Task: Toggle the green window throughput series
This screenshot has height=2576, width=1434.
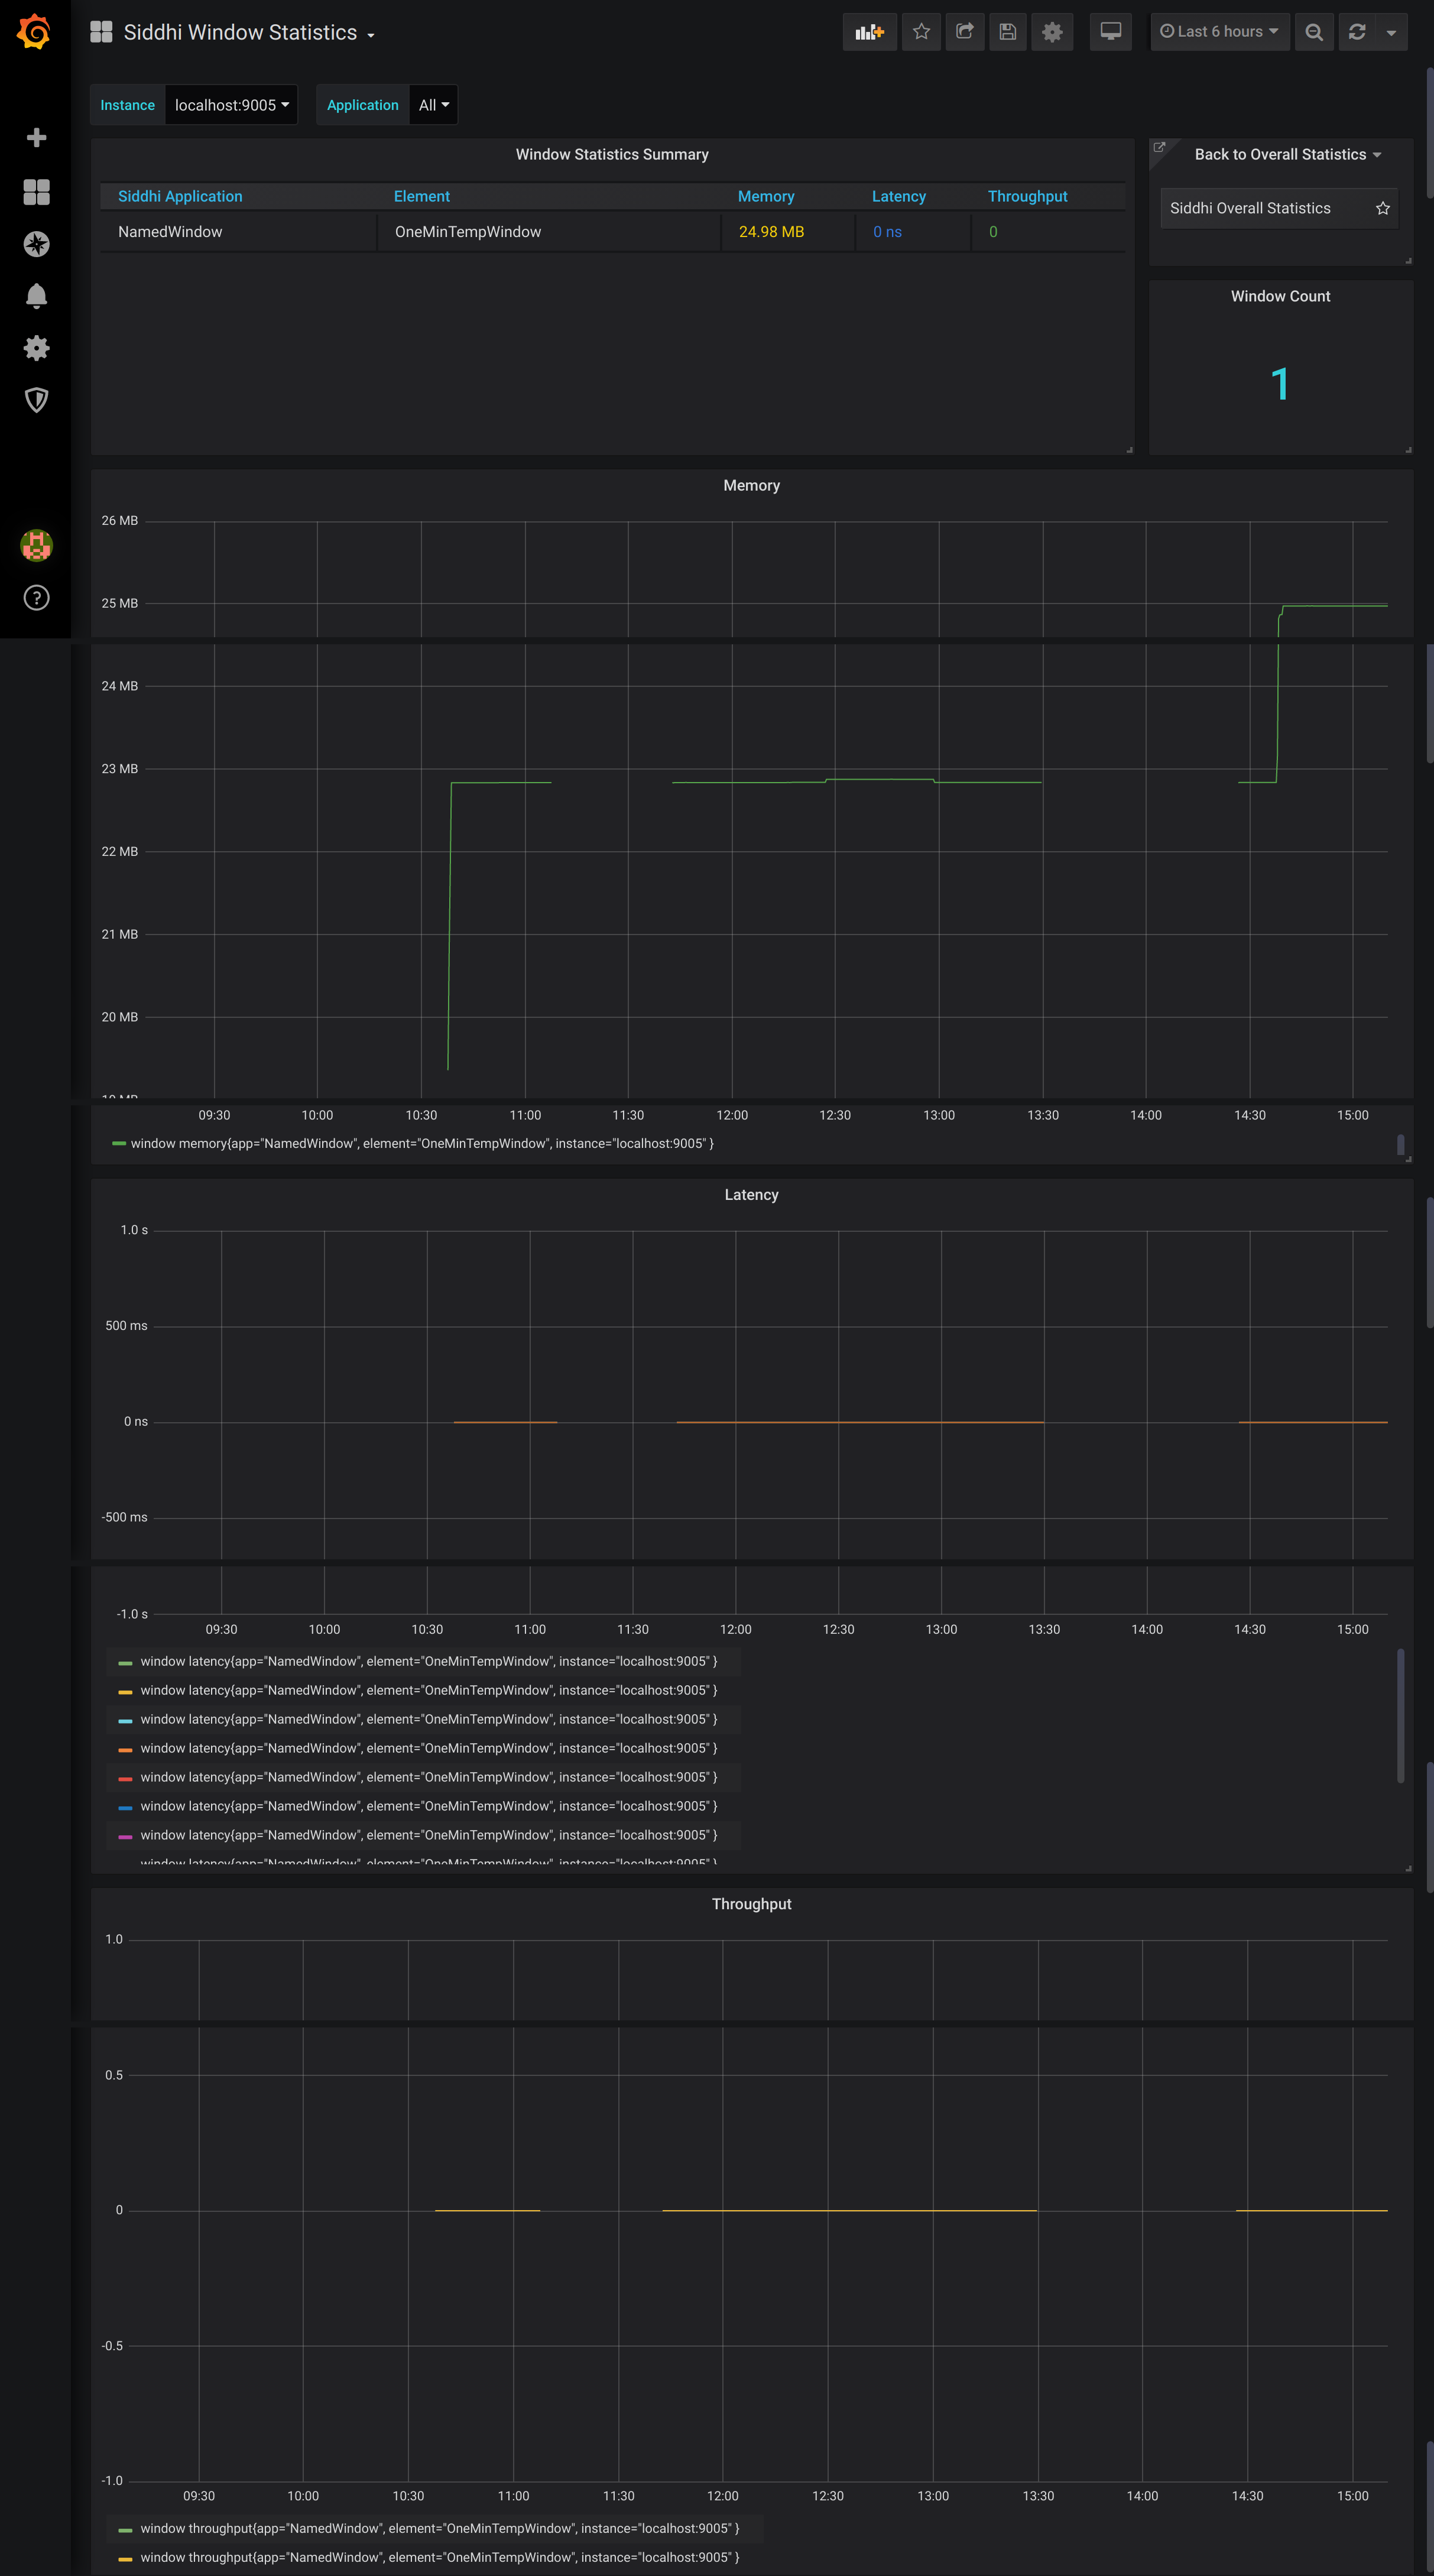Action: coord(439,2528)
